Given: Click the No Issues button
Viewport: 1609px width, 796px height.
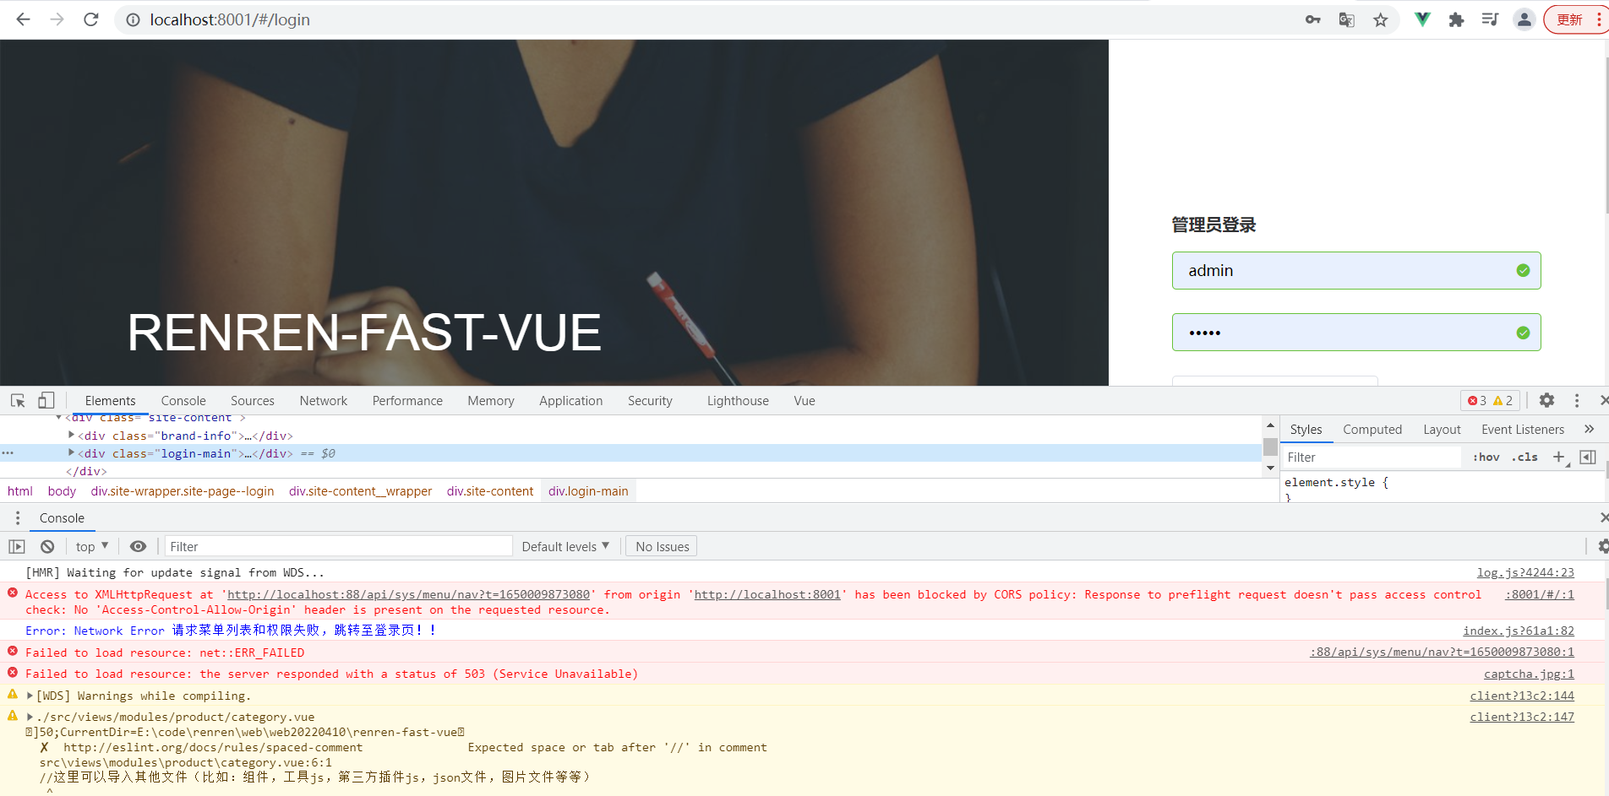Looking at the screenshot, I should (662, 546).
